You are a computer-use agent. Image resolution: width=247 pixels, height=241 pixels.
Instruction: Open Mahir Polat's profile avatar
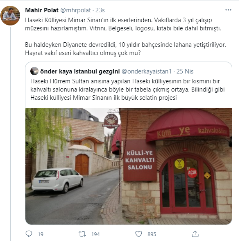point(10,16)
